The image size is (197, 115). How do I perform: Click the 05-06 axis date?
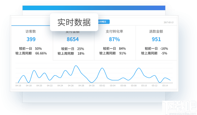coord(123,86)
